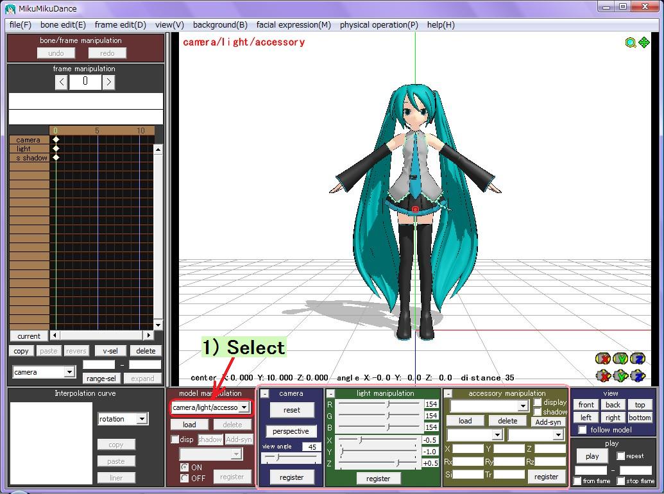Go to the next frame with the right arrow
Viewport: 664px width, 494px height.
point(109,81)
